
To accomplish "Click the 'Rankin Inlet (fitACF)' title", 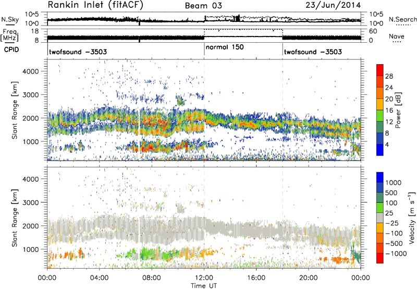I will (x=95, y=5).
